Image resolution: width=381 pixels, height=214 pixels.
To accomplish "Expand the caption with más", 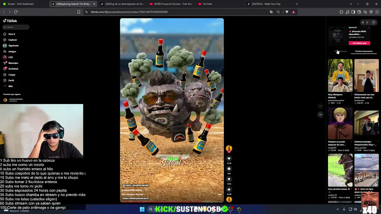I will pyautogui.click(x=220, y=194).
